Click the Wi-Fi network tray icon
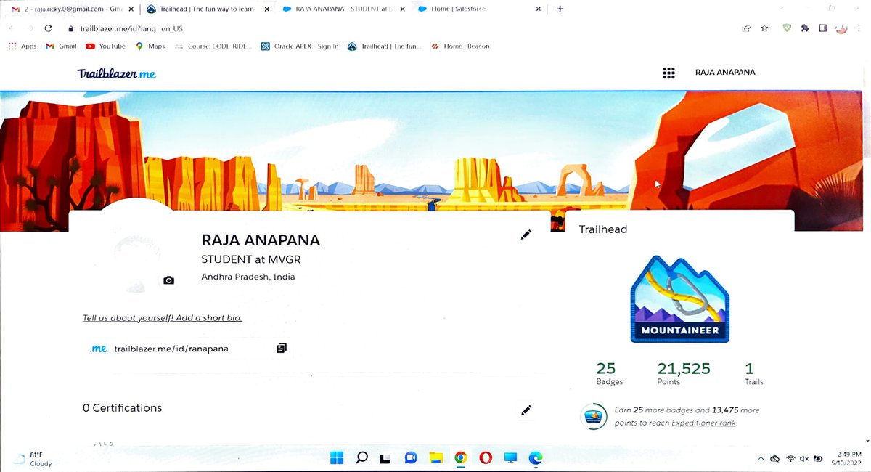 pos(790,459)
